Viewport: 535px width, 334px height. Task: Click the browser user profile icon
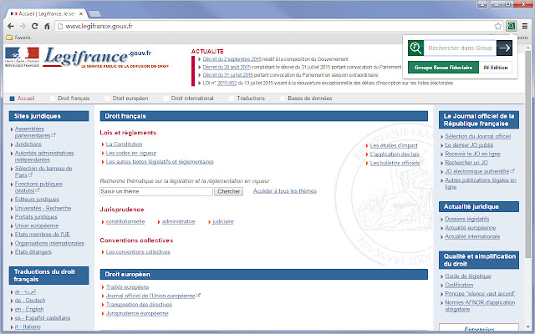point(482,4)
